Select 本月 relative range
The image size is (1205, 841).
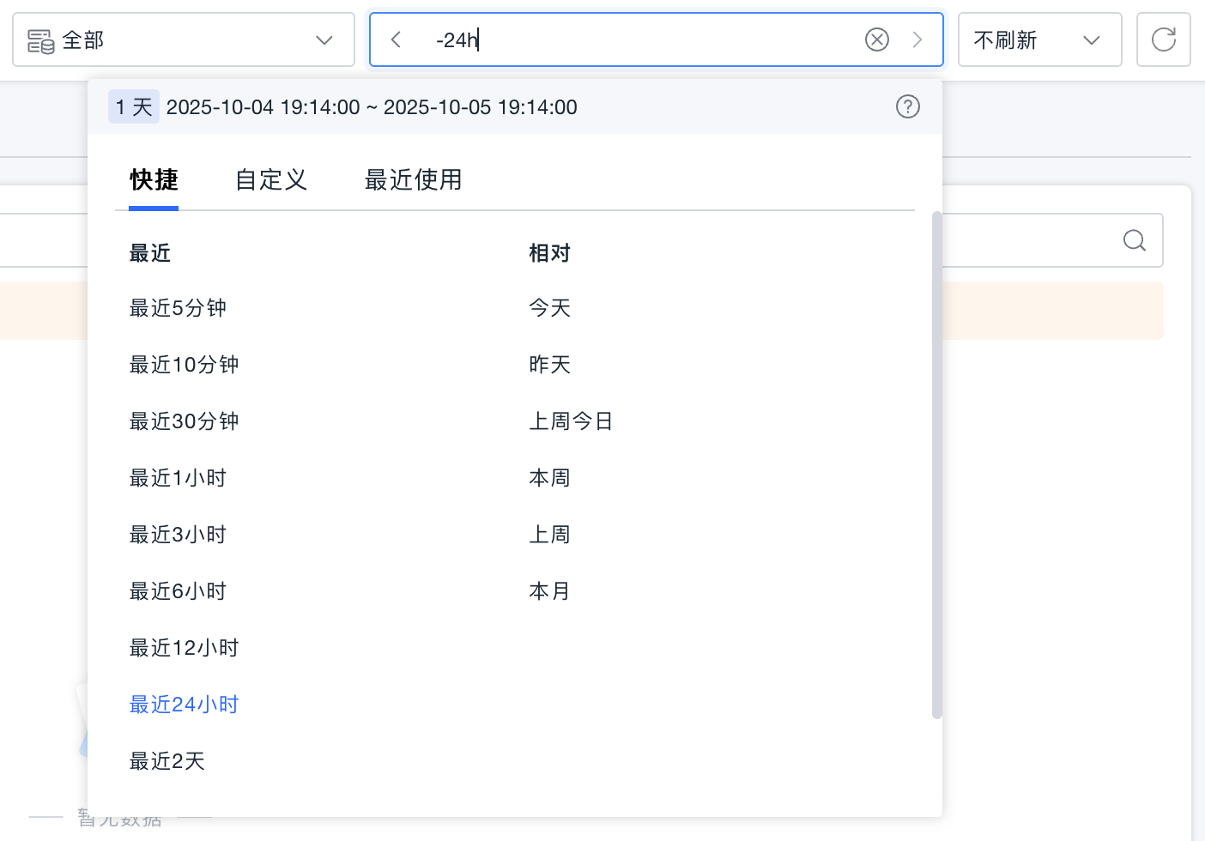click(x=549, y=591)
